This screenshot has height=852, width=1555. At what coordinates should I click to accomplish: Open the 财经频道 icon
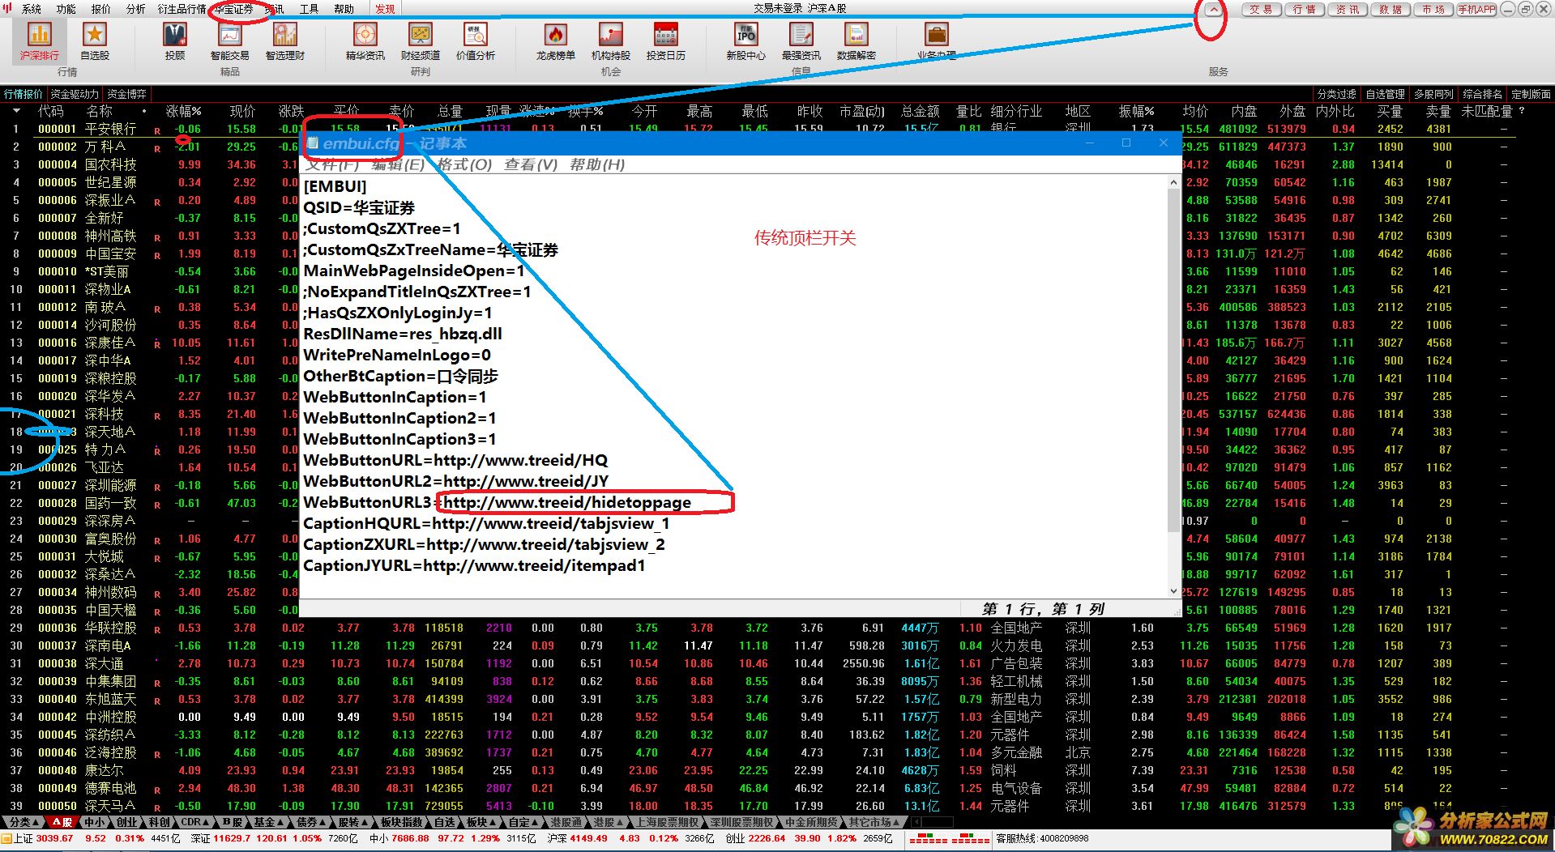tap(421, 41)
